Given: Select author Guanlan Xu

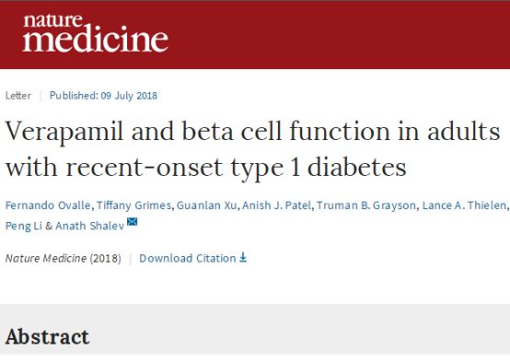Looking at the screenshot, I should pos(207,205).
